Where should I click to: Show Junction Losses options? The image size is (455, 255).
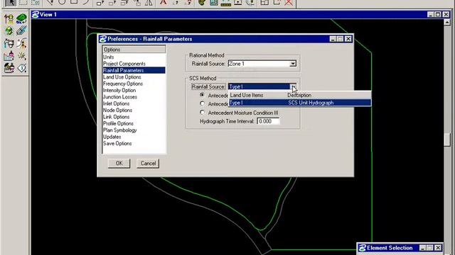click(x=120, y=97)
